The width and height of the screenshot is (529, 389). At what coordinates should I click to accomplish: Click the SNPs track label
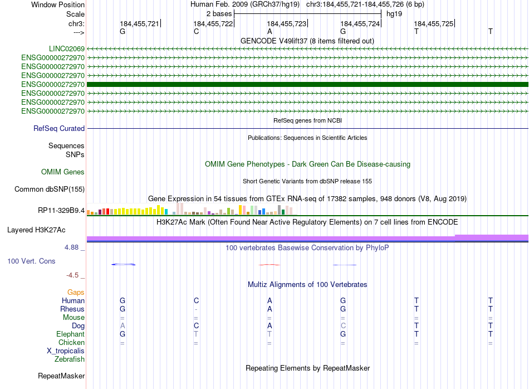[75, 155]
